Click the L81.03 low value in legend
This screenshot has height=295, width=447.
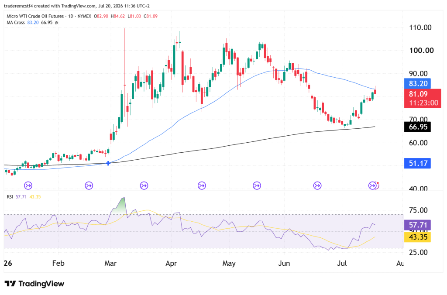pos(134,16)
